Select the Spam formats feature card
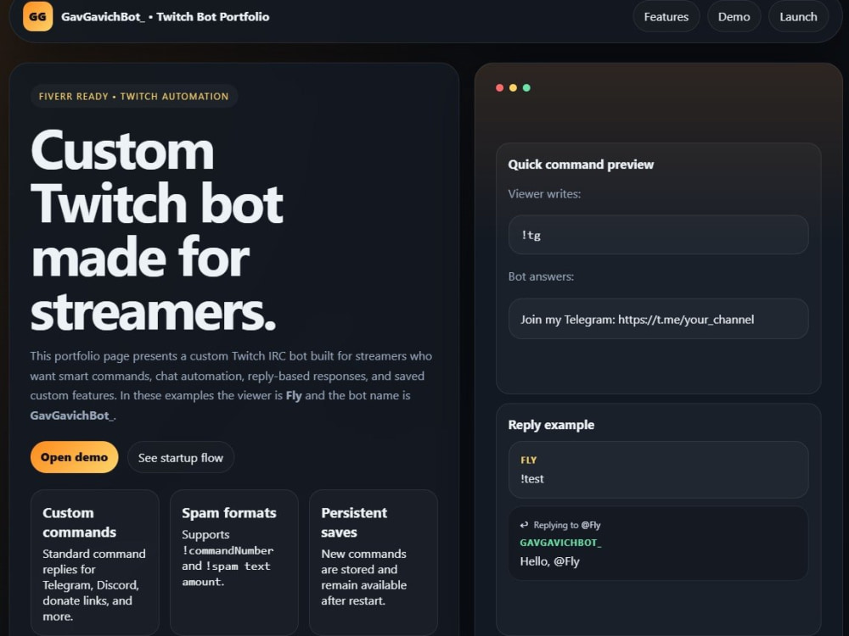This screenshot has width=849, height=636. [234, 562]
